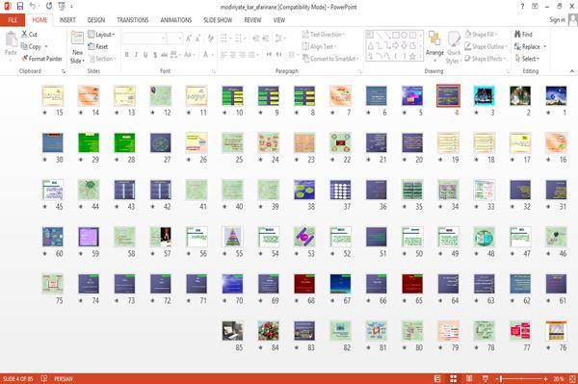Open the Select dropdown in Editing
578x384 pixels.
click(527, 59)
